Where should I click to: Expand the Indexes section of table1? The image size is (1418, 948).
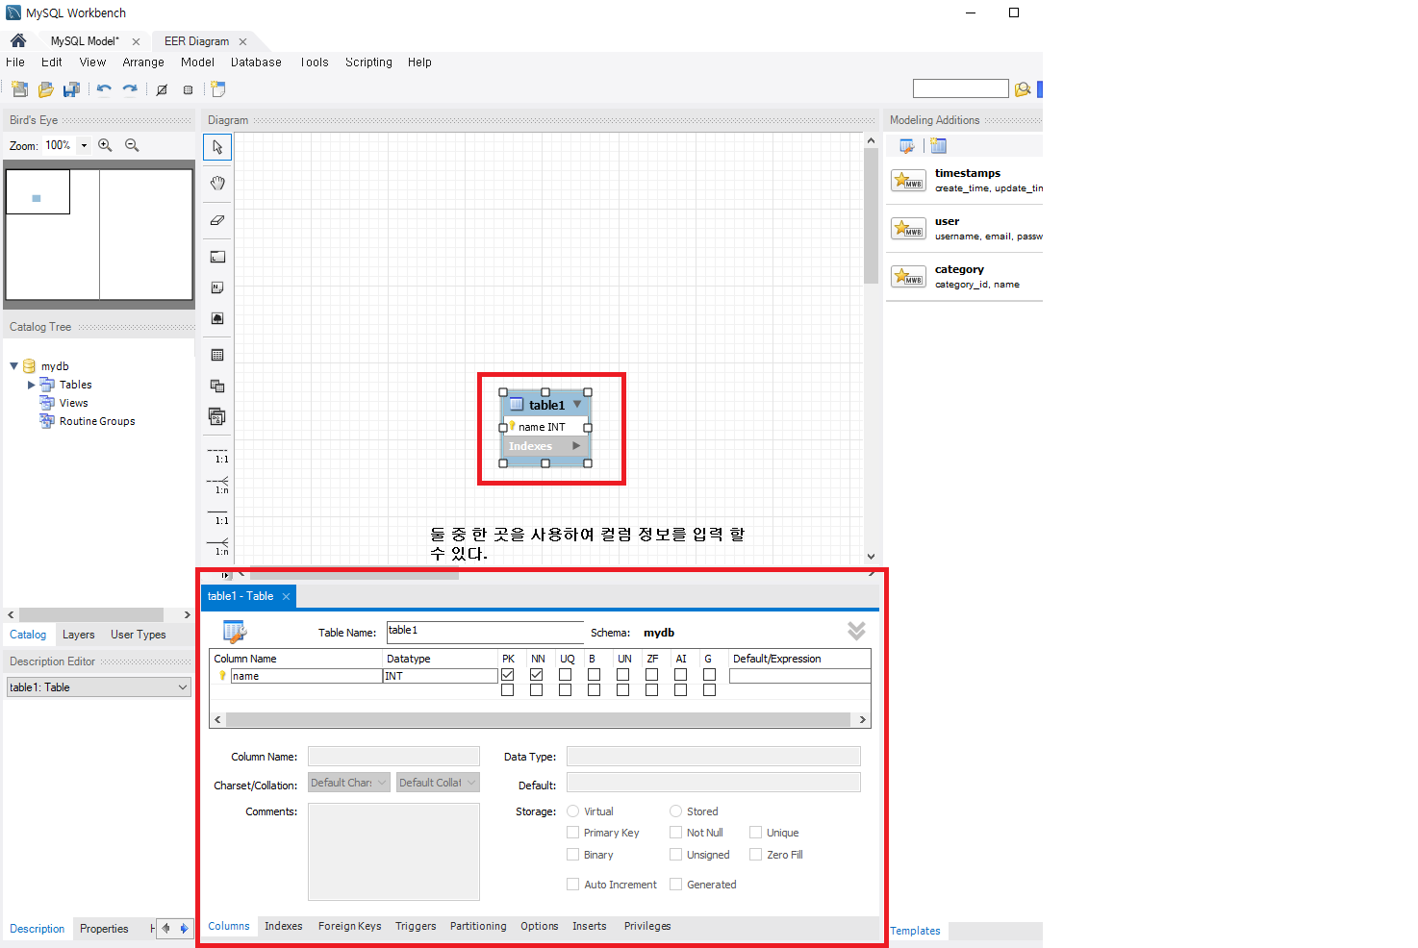pyautogui.click(x=576, y=446)
